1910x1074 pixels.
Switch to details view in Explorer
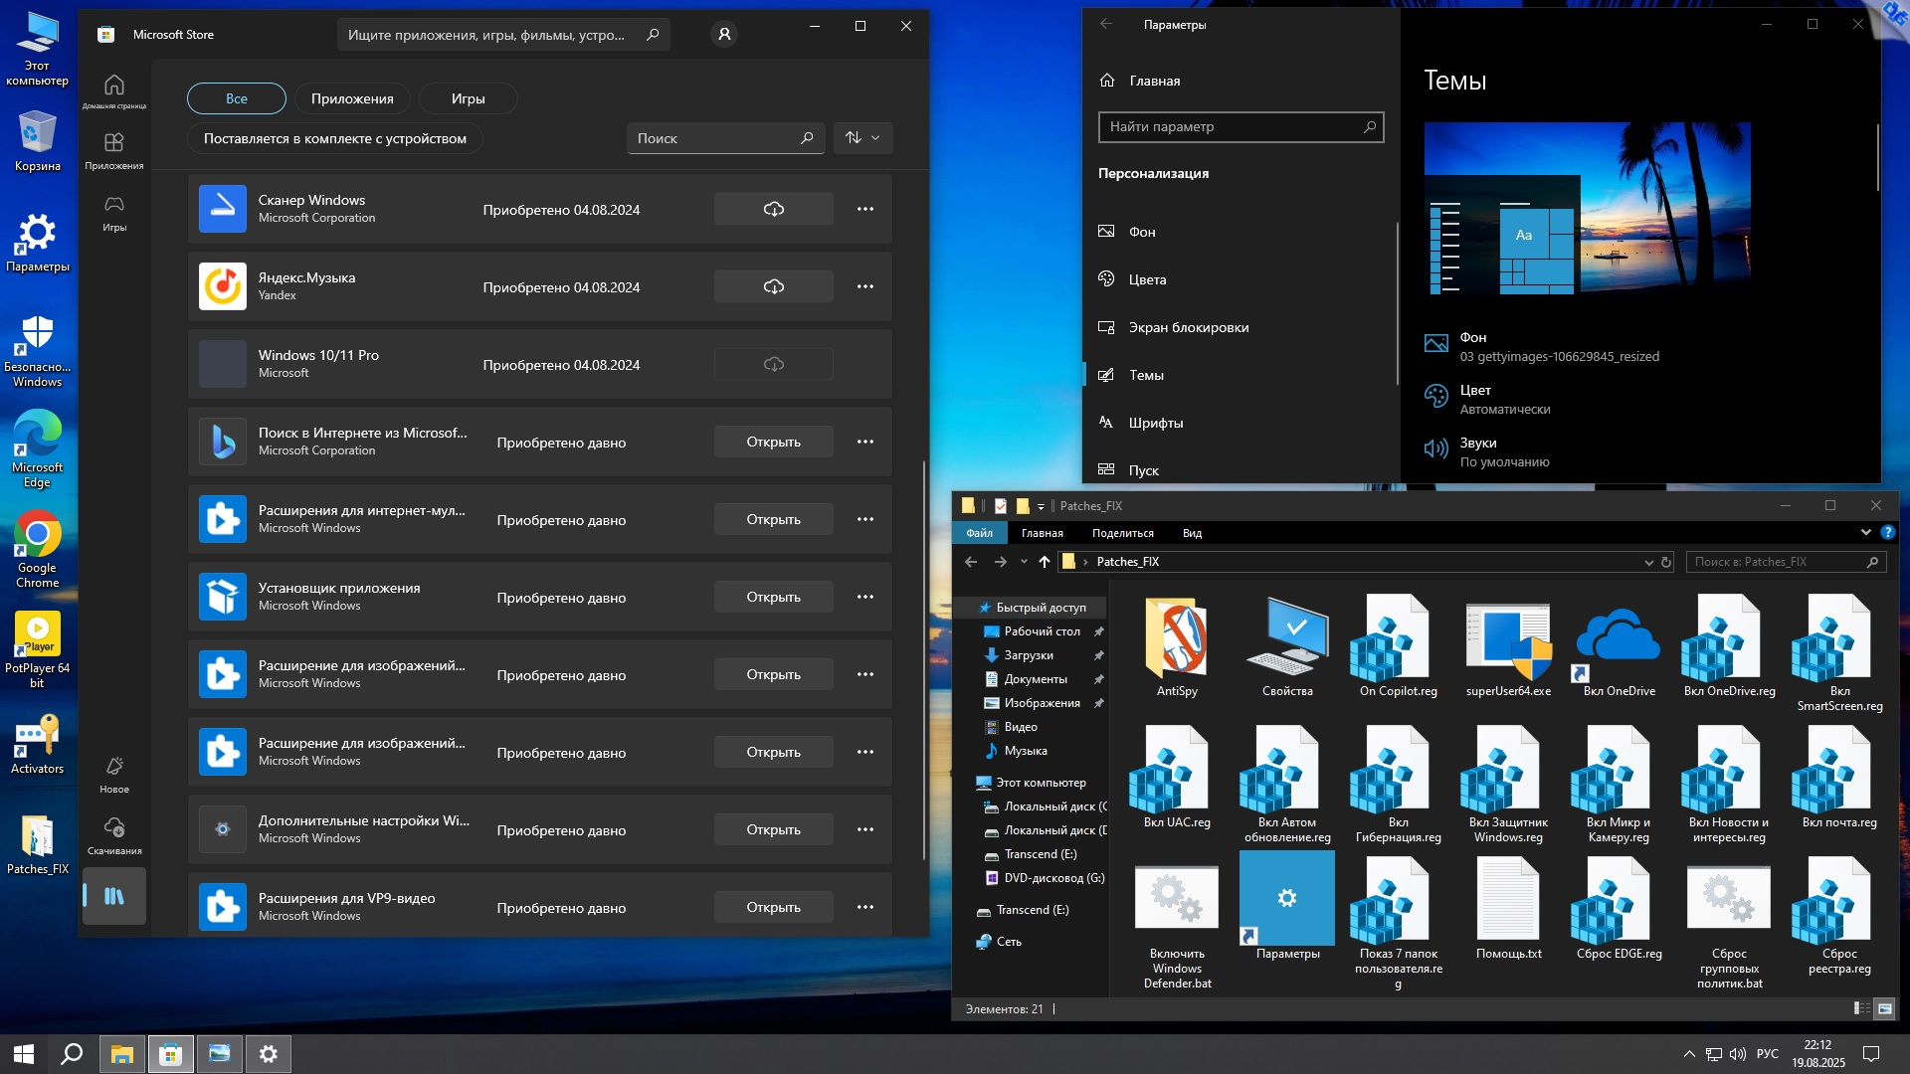[x=1861, y=1009]
